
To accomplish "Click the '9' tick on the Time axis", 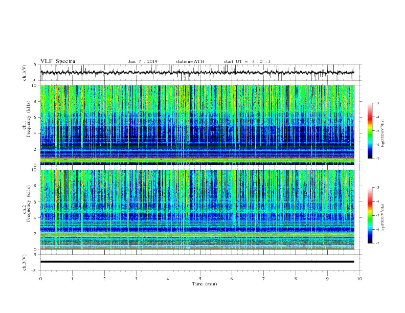I will pos(327,279).
